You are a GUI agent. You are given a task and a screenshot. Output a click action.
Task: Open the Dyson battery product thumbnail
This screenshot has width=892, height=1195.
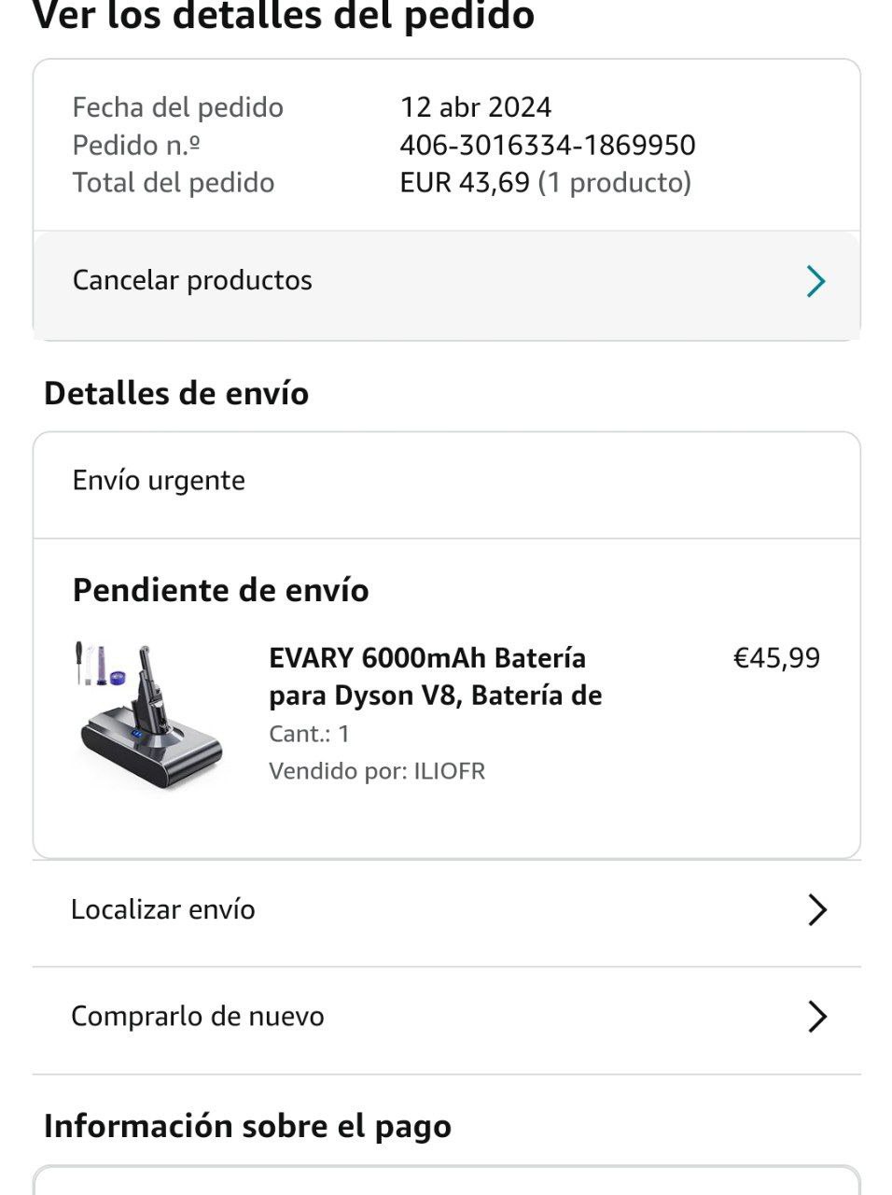click(149, 716)
